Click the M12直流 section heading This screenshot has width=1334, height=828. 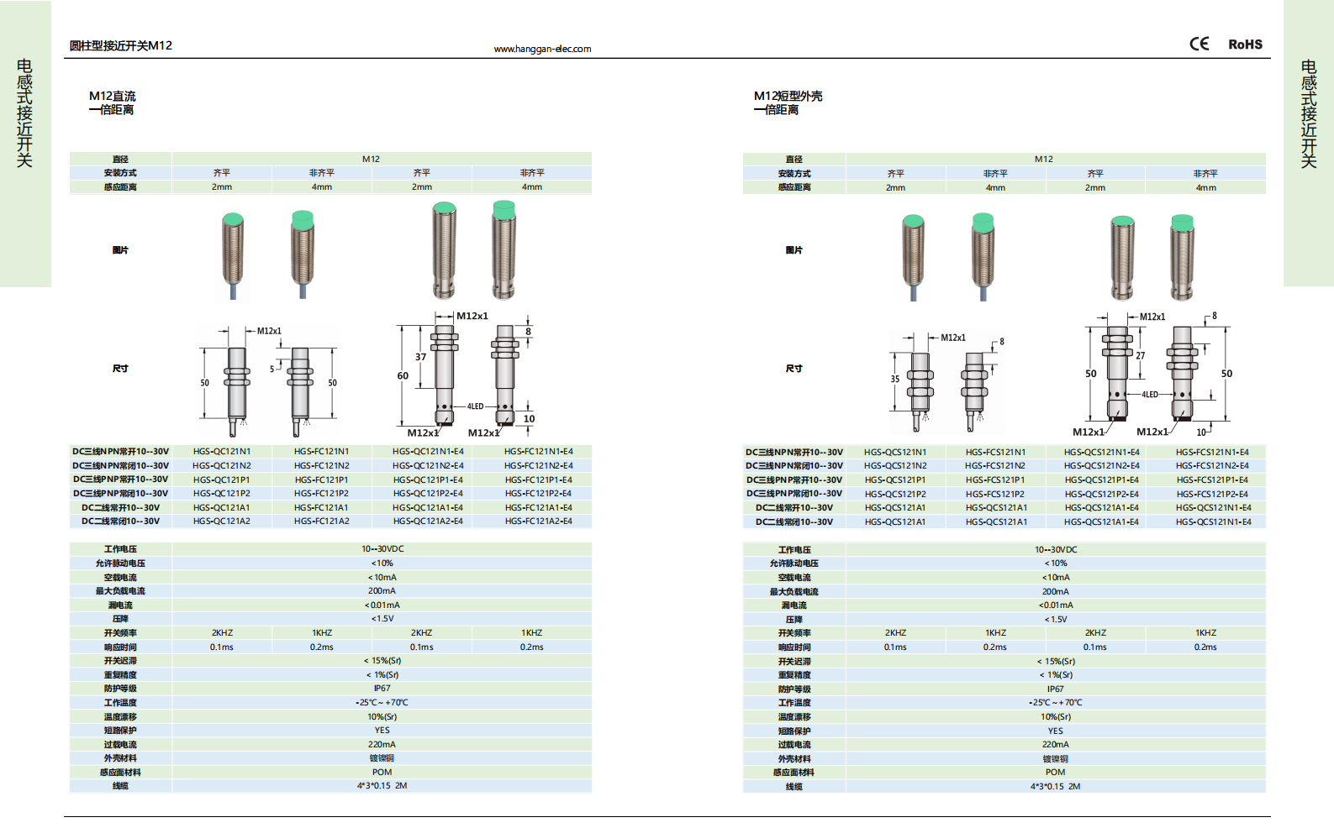tap(113, 96)
